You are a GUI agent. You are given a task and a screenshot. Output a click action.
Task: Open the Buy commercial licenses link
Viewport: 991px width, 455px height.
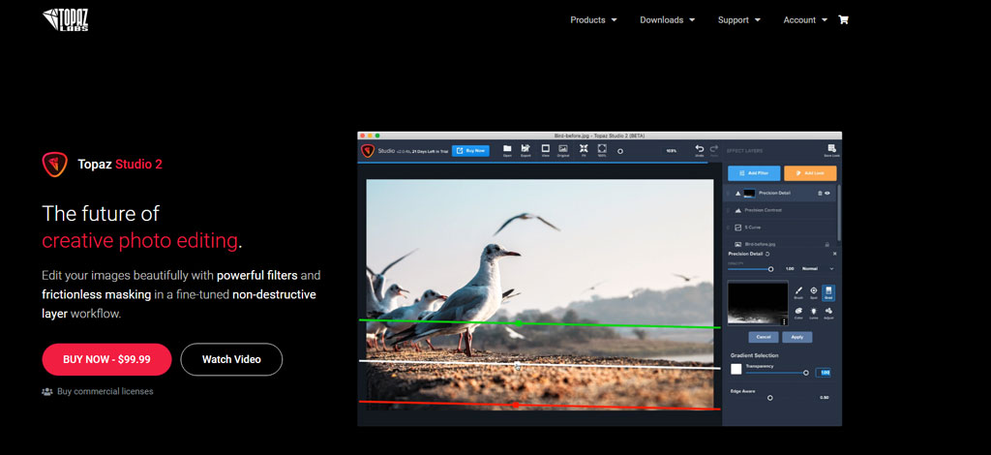point(105,391)
